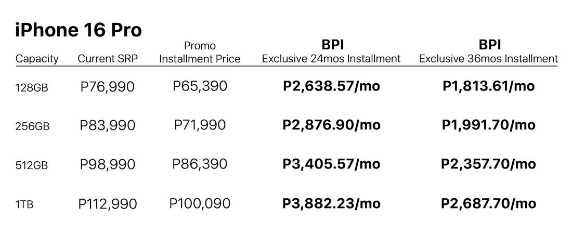Click the P3,405.57/mo installment amount
The height and width of the screenshot is (233, 572).
click(331, 164)
